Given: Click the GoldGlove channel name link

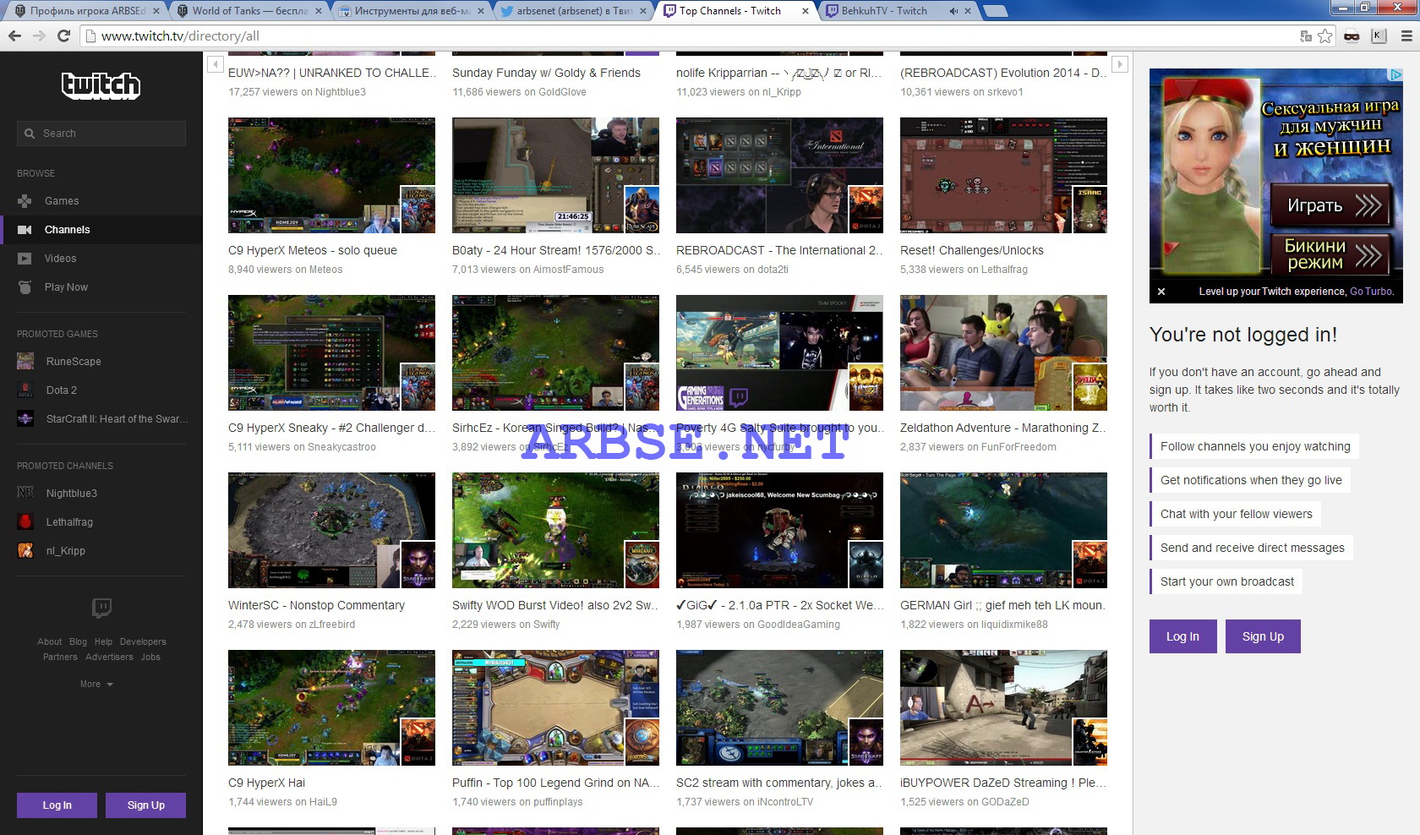Looking at the screenshot, I should pos(562,92).
